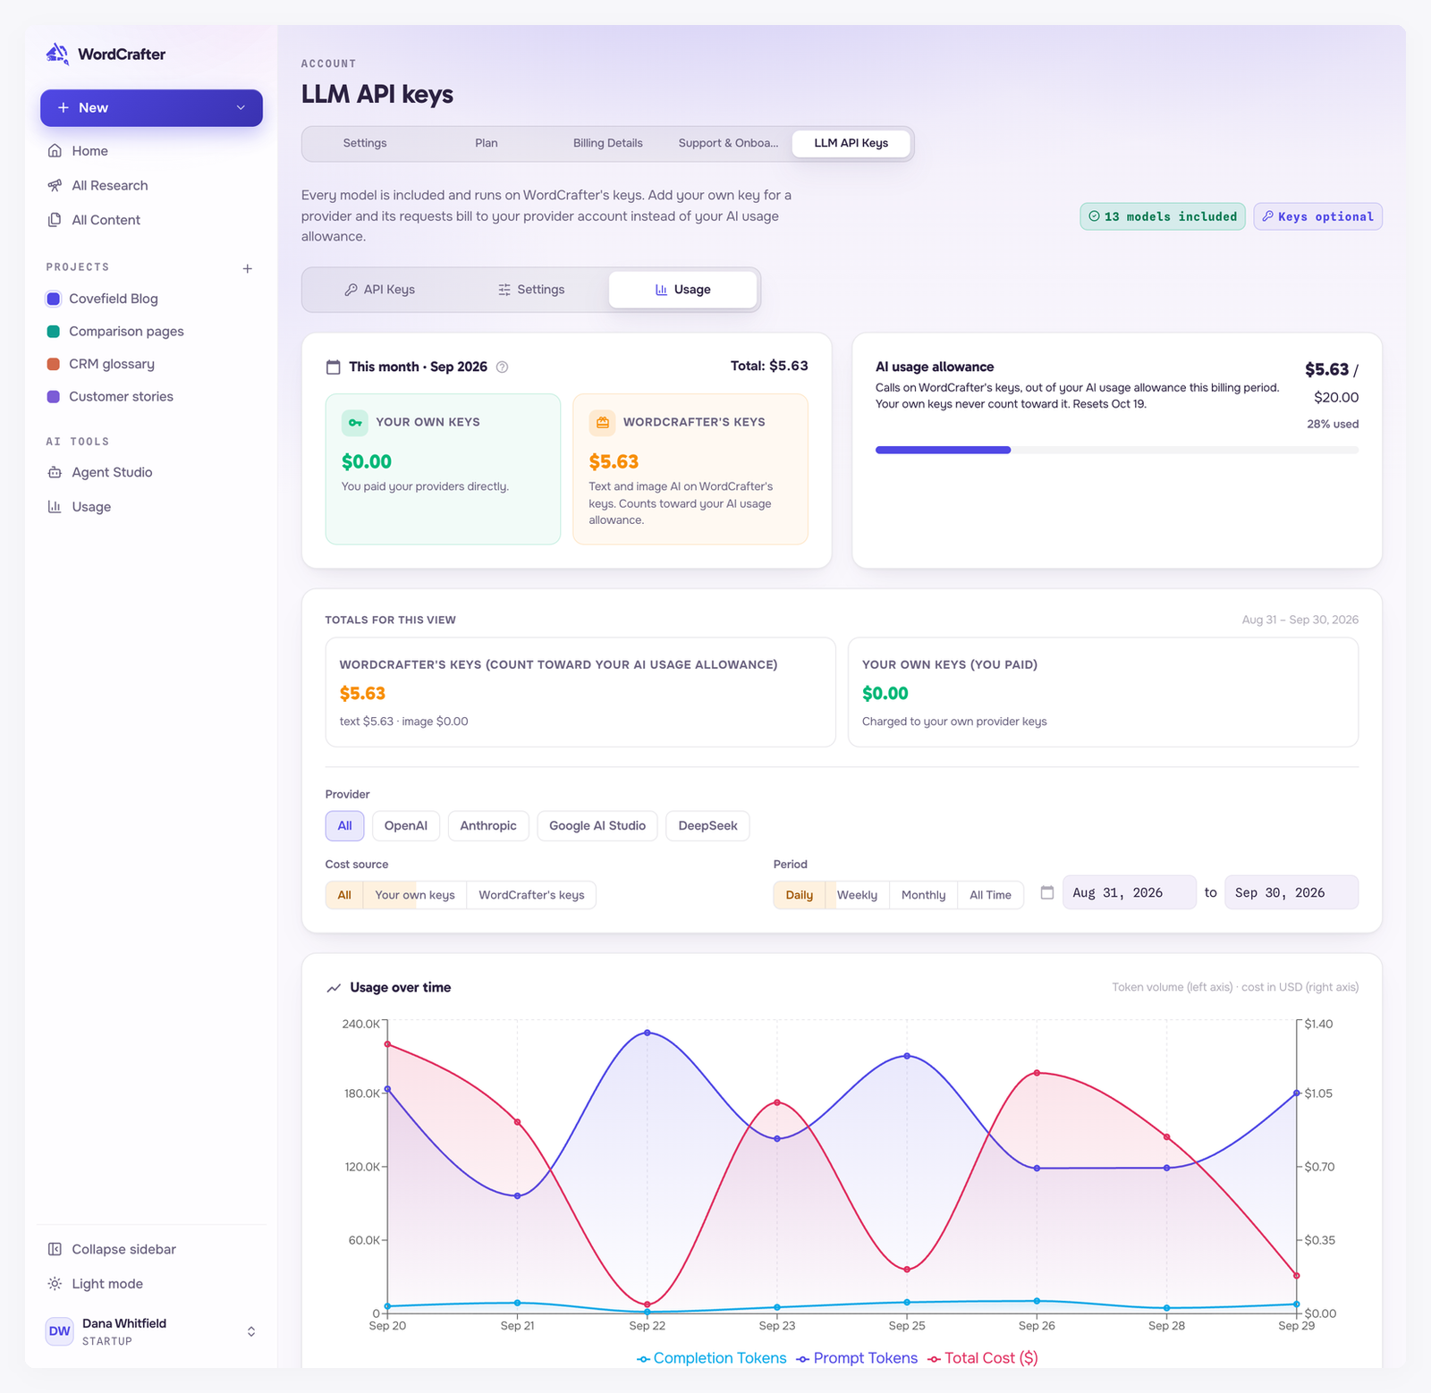Viewport: 1431px width, 1393px height.
Task: Select the LLM API Keys tab
Action: point(851,143)
